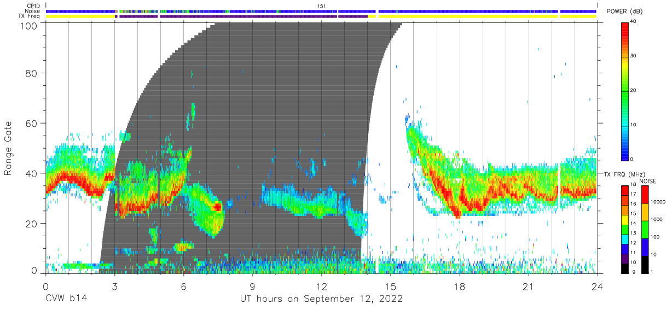The height and width of the screenshot is (310, 672).
Task: Click the red echo spot near 7.5 UT
Action: pyautogui.click(x=218, y=207)
